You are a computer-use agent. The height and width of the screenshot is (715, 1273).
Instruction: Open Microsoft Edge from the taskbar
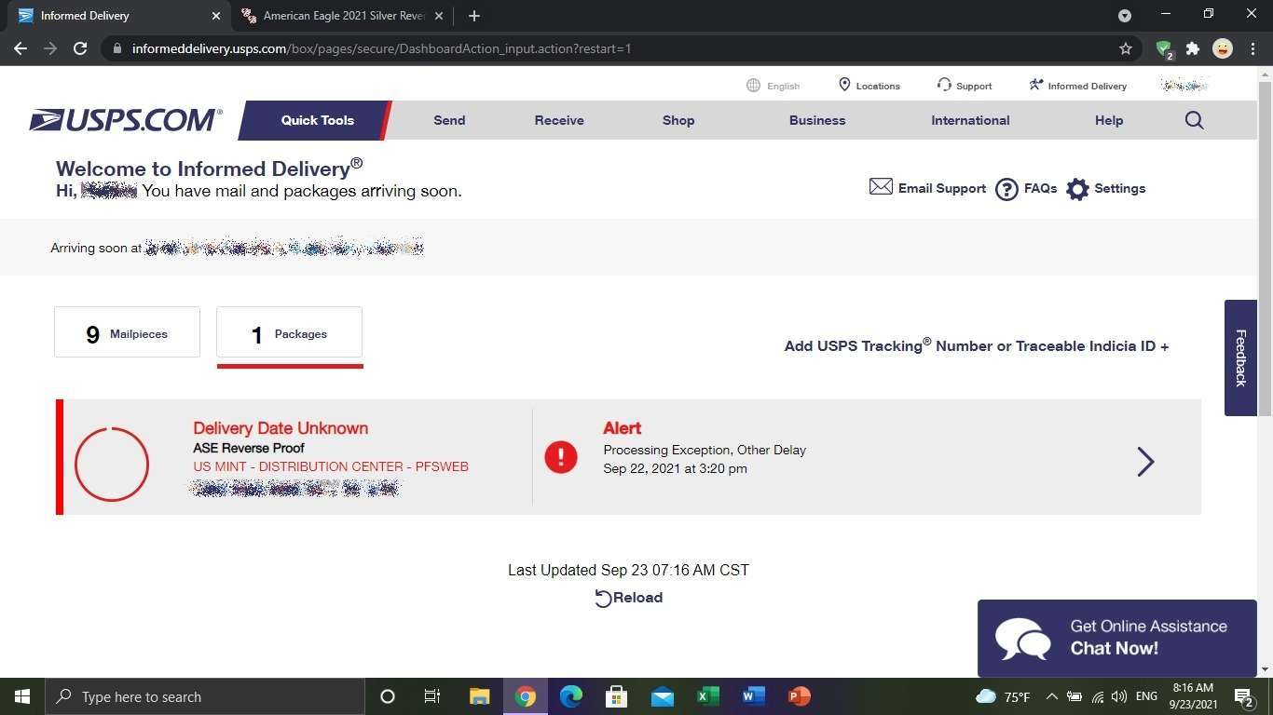571,696
